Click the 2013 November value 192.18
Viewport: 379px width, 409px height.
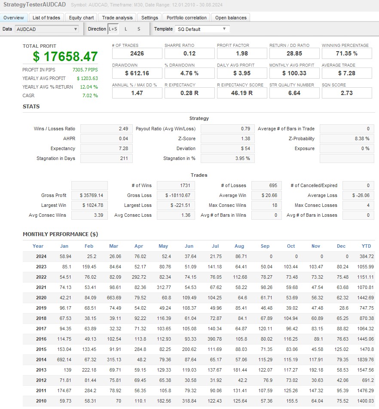pyautogui.click(x=316, y=370)
